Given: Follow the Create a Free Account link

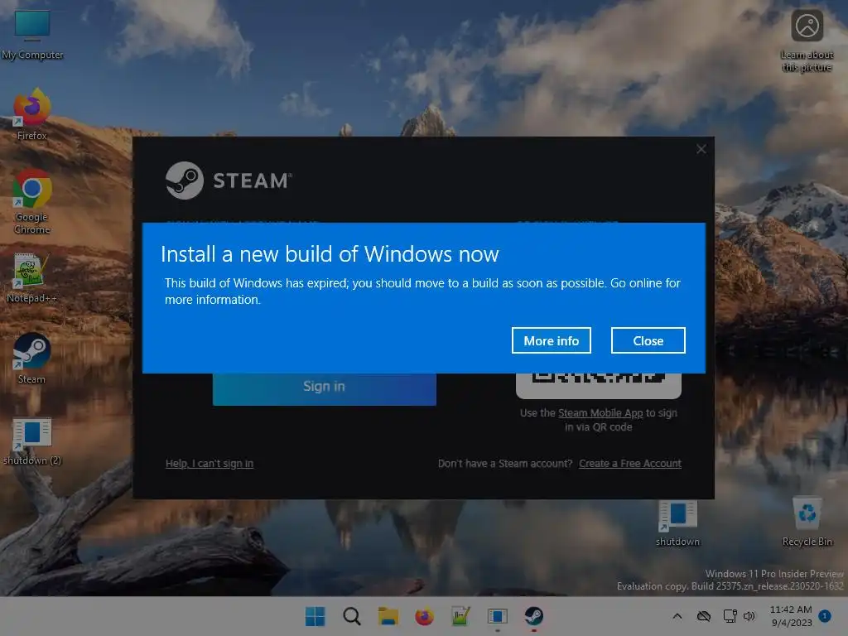Looking at the screenshot, I should tap(630, 464).
